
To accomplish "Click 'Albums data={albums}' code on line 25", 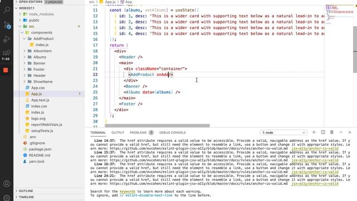I will click(149, 92).
